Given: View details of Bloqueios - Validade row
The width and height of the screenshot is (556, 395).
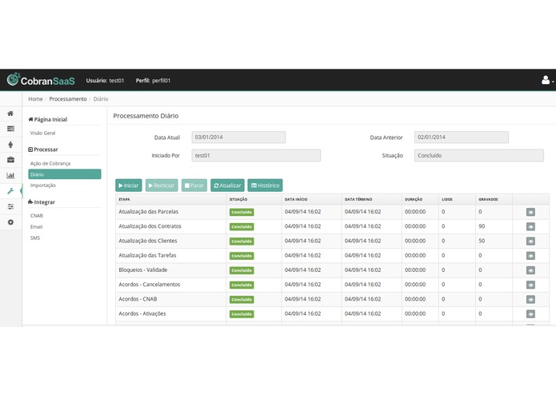Looking at the screenshot, I should (x=530, y=270).
